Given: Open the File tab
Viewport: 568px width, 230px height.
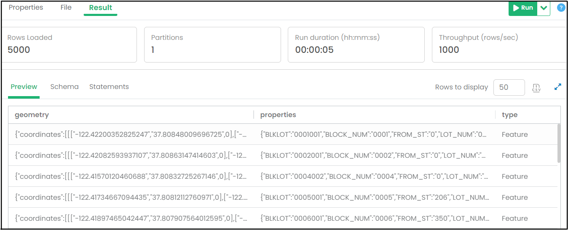Looking at the screenshot, I should click(x=66, y=8).
